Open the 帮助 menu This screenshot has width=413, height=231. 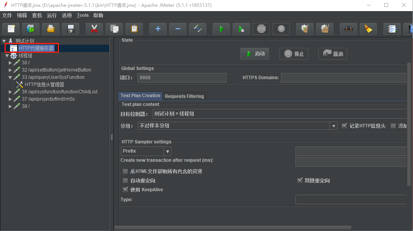(x=98, y=15)
